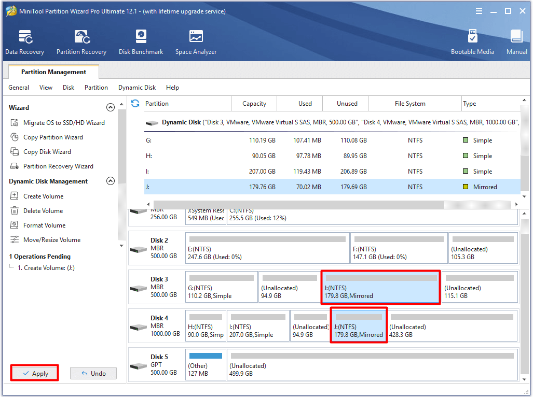
Task: Select the Disk 4 drive icon
Action: coord(139,328)
